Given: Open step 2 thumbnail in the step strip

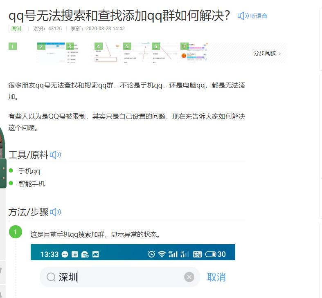Looking at the screenshot, I should (51, 53).
